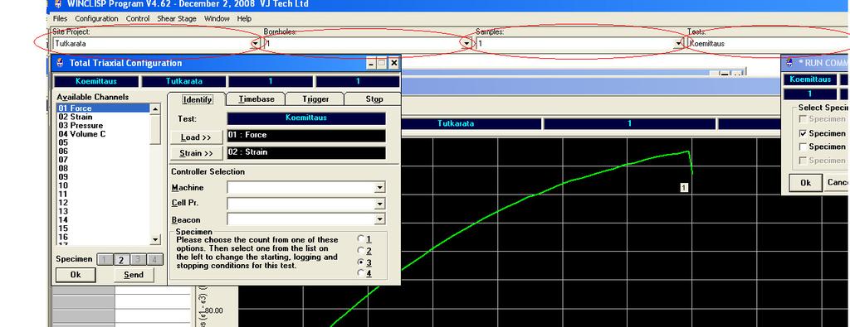This screenshot has height=327, width=850.
Task: Open the Beacon dropdown list
Action: pyautogui.click(x=380, y=219)
